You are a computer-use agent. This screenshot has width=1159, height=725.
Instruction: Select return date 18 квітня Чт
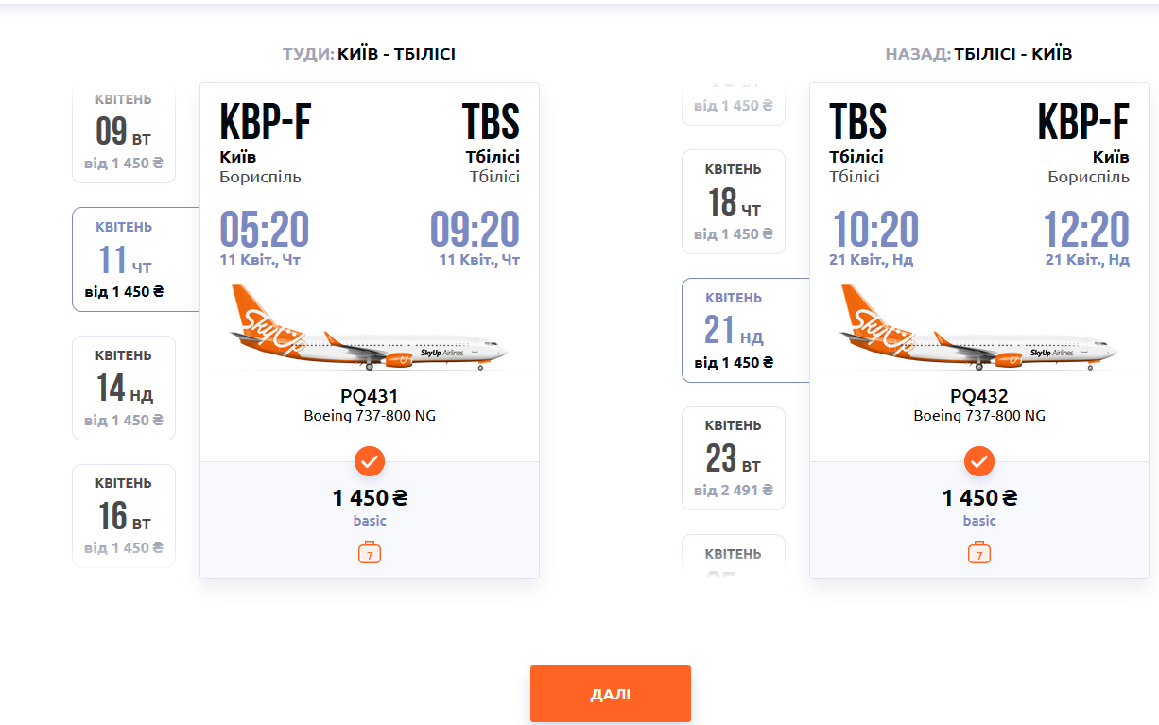[x=734, y=201]
